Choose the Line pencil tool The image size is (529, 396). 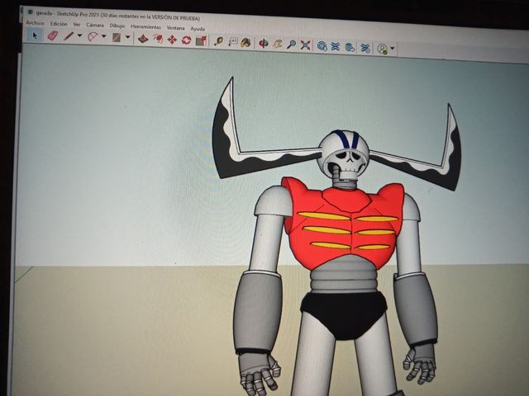(x=69, y=36)
